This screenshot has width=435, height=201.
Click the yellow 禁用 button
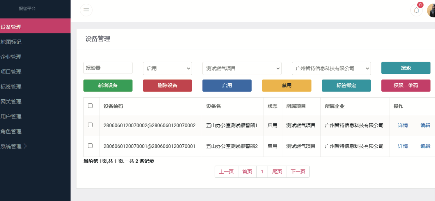point(287,86)
